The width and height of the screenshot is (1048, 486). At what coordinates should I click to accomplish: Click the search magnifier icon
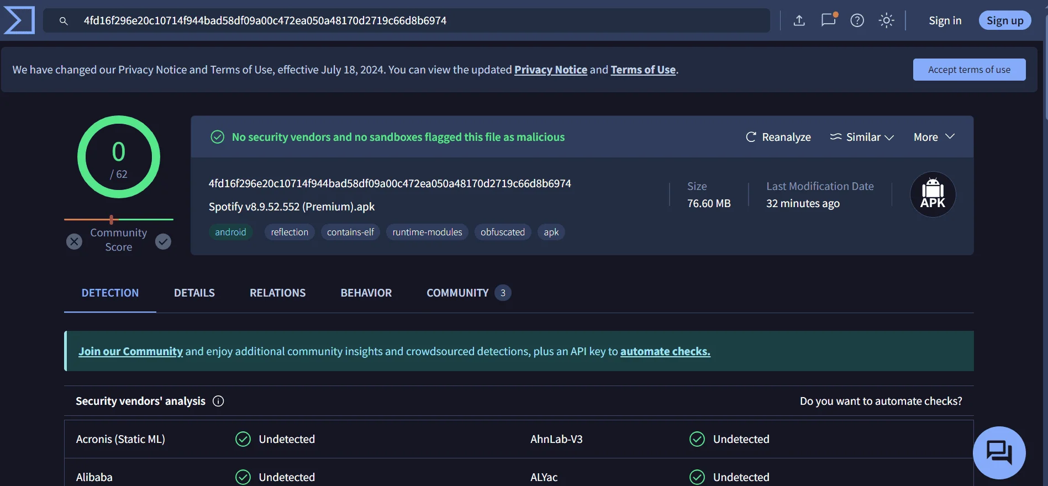(64, 21)
